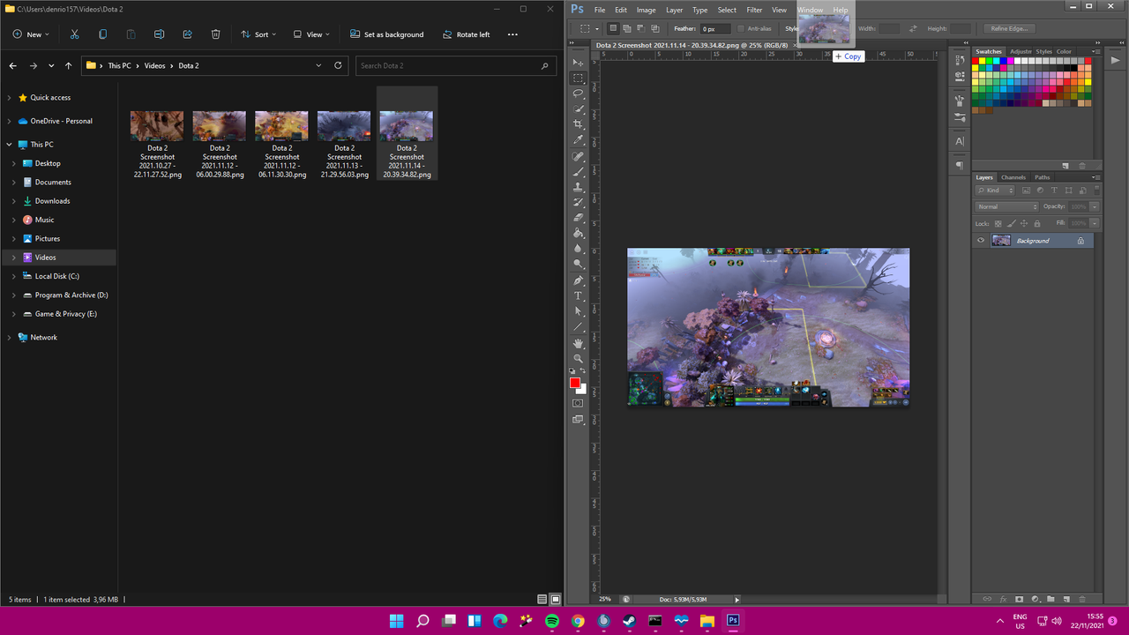
Task: Click the Refine Edge button
Action: click(x=1010, y=29)
